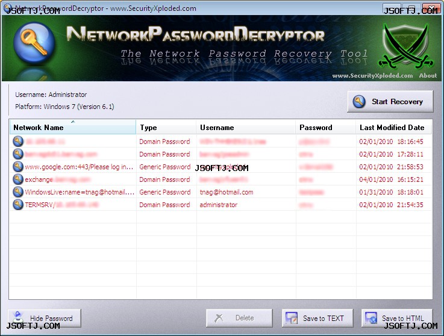Click key icon of TERMSRV row
The width and height of the screenshot is (444, 336).
pos(18,204)
